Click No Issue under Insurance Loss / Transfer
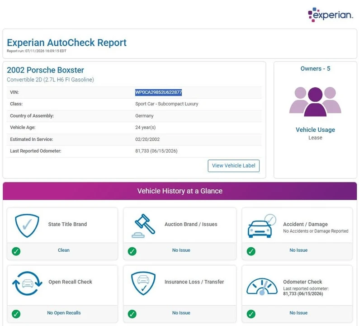 click(181, 313)
